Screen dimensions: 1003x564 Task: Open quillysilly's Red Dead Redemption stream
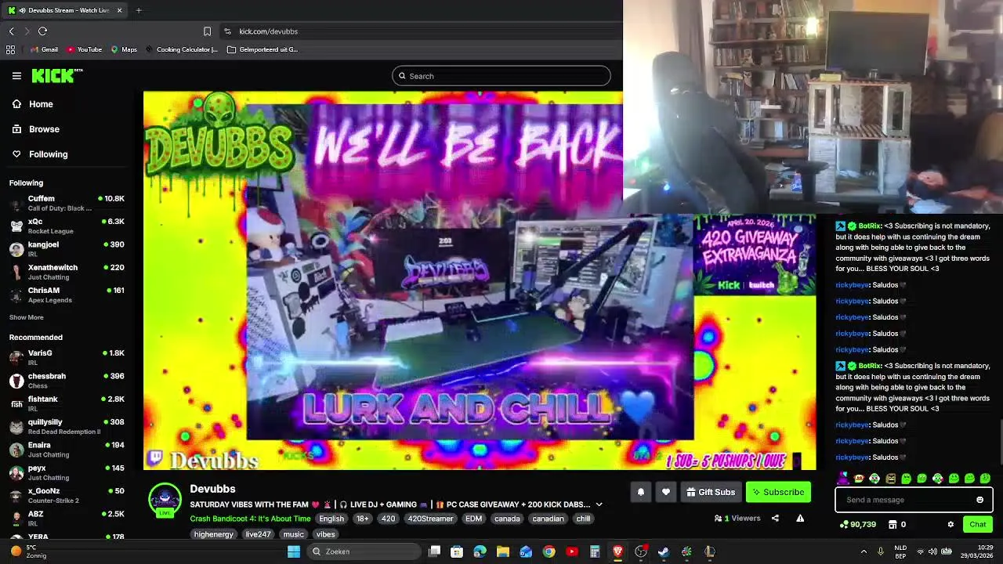[67, 426]
